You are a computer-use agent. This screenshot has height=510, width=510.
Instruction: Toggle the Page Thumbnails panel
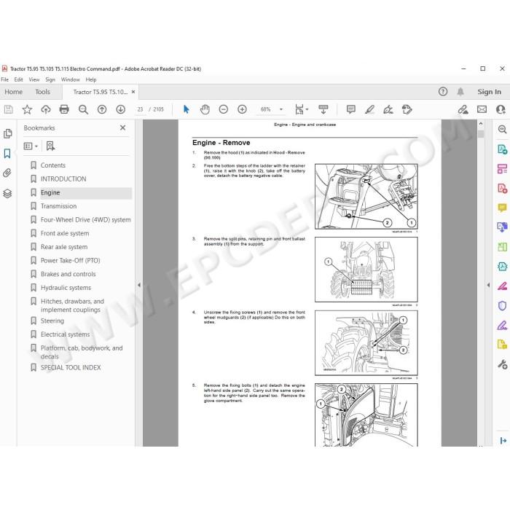point(7,133)
